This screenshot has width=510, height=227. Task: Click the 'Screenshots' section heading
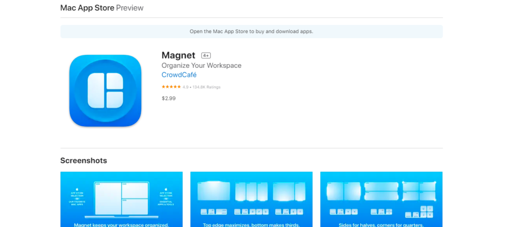[84, 160]
